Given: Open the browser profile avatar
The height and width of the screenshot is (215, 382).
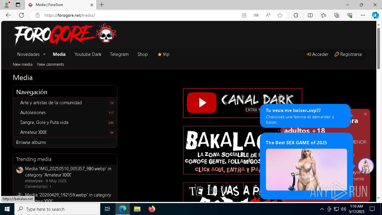Looking at the screenshot, I should (x=7, y=5).
